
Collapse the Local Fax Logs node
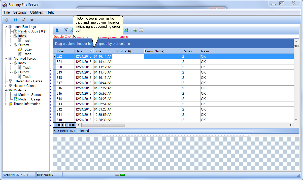[6, 27]
